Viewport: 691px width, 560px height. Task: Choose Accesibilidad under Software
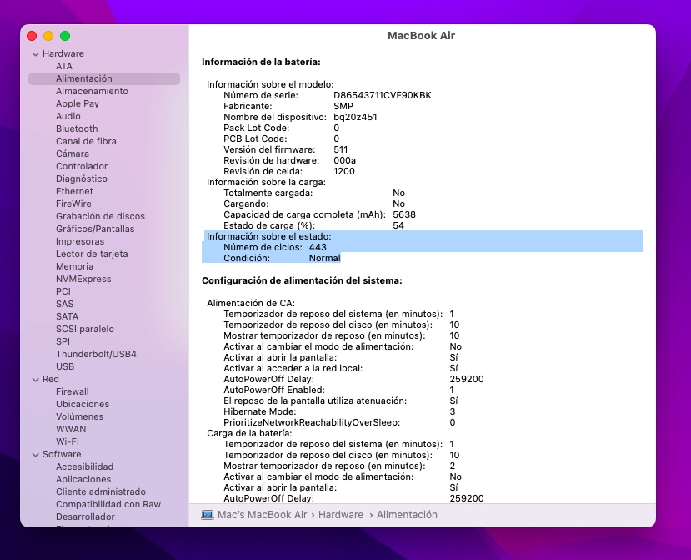point(84,467)
